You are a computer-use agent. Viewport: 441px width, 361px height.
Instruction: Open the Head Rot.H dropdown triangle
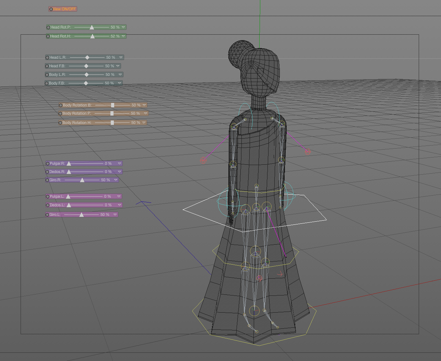click(x=123, y=36)
